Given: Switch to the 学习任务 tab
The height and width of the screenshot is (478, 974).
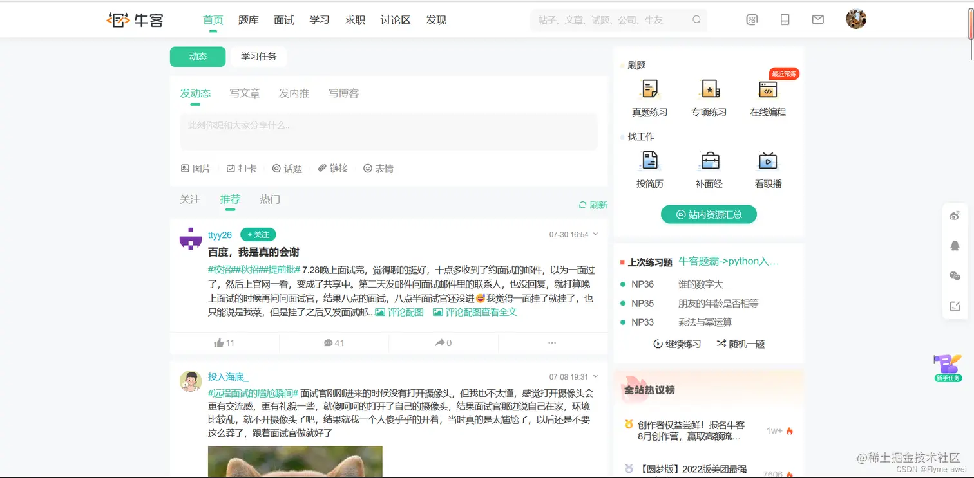Looking at the screenshot, I should (258, 57).
